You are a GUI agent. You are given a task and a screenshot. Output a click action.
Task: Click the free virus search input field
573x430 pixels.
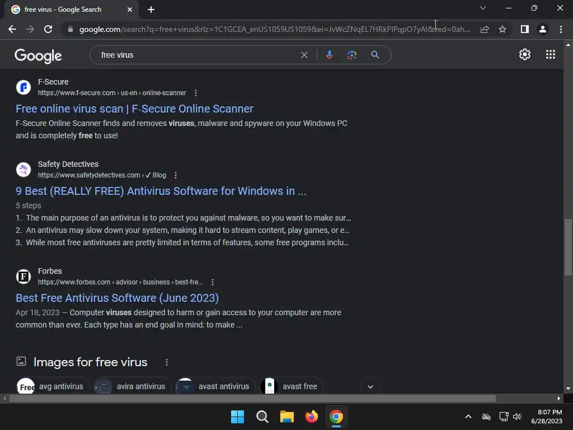click(198, 55)
